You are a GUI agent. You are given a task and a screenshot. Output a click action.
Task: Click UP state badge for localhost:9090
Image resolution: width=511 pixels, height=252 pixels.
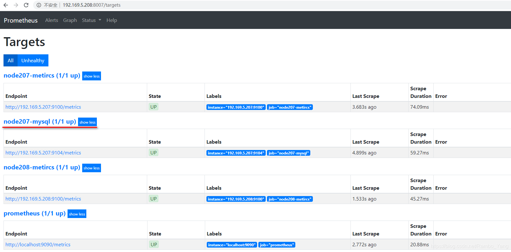point(154,245)
